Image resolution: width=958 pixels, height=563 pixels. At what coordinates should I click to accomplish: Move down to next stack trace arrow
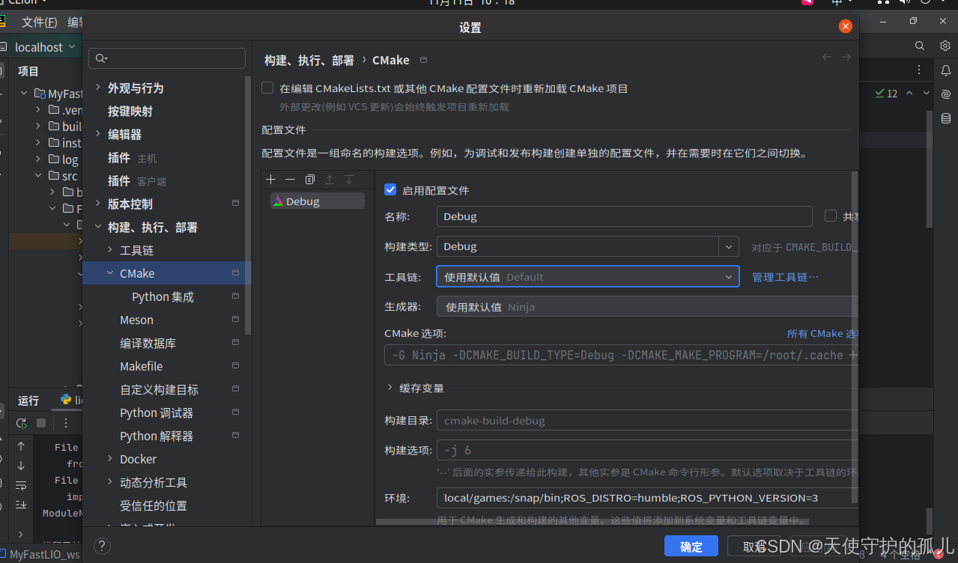pos(21,466)
